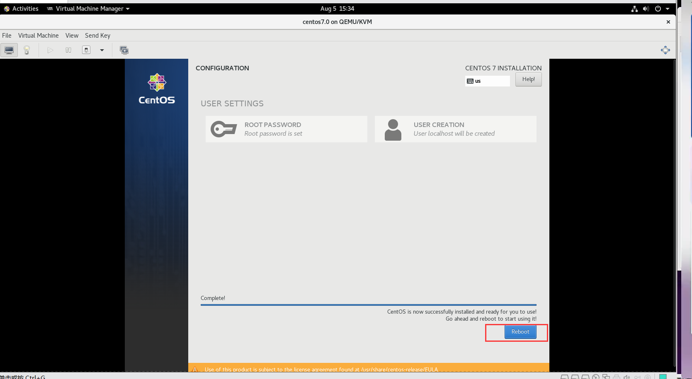Click the "CENTOS 7 INSTALLATION" title
The height and width of the screenshot is (379, 692).
(x=503, y=68)
